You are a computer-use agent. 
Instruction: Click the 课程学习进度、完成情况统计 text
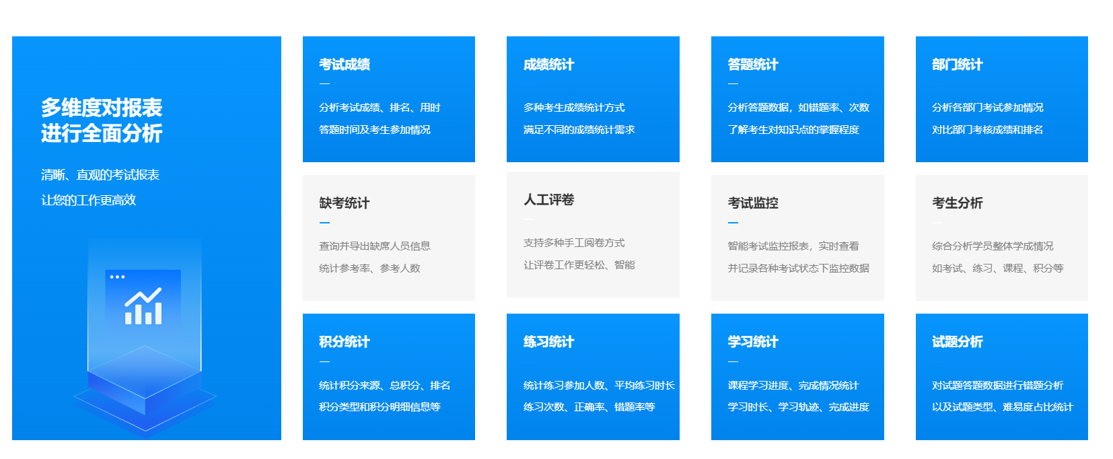click(x=793, y=386)
